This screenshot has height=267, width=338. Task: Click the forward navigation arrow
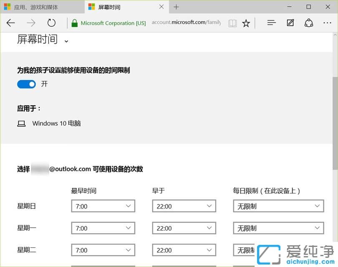point(31,23)
